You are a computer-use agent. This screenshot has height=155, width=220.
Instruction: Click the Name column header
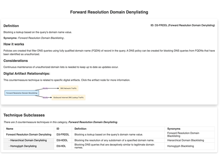pos(10,129)
